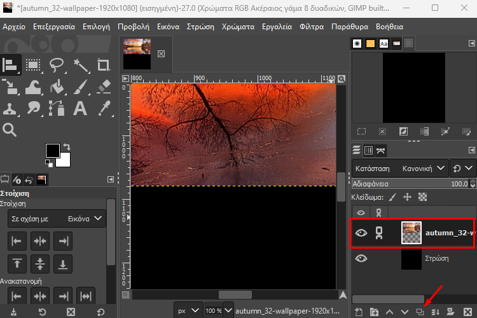Add a mask to the layer
477x318 pixels.
(x=450, y=312)
